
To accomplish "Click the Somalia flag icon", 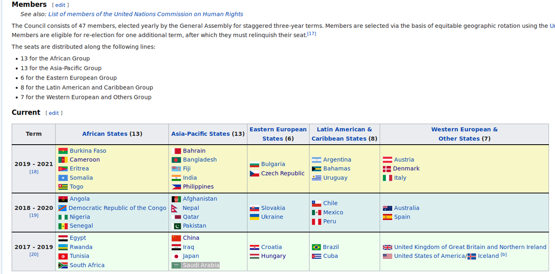I will point(63,178).
